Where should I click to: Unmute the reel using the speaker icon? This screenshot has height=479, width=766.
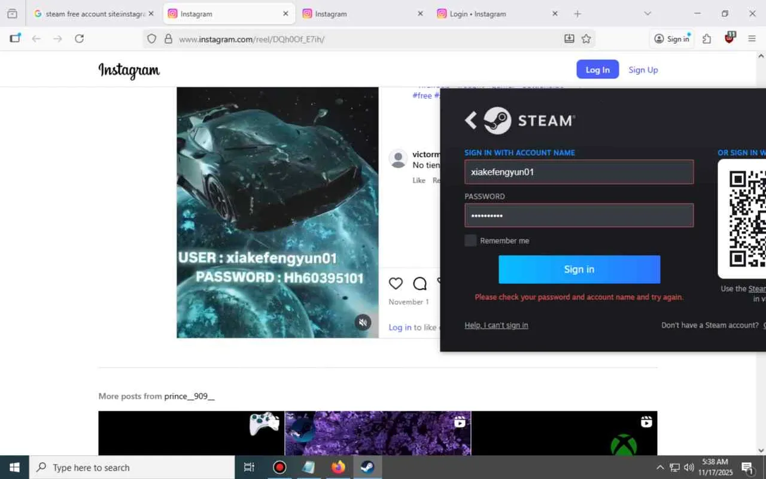coord(363,322)
